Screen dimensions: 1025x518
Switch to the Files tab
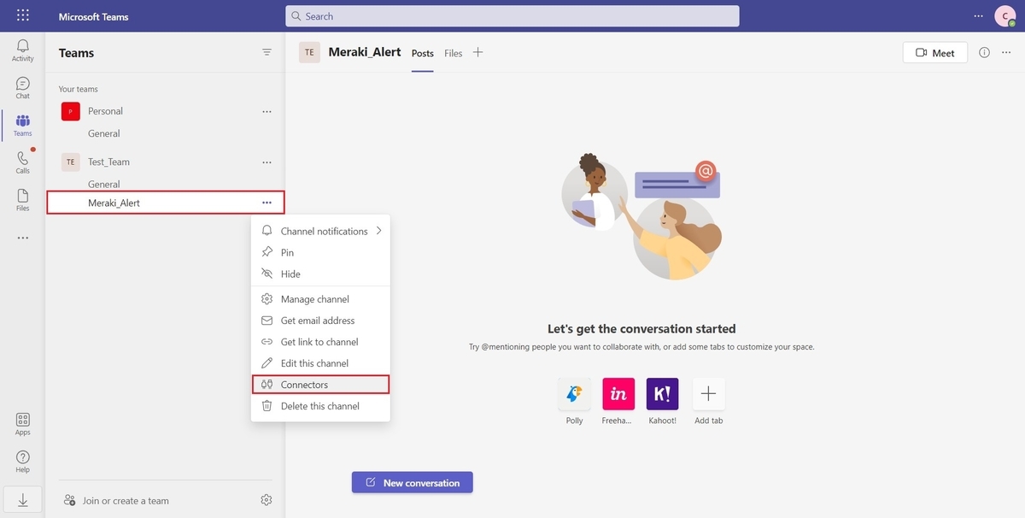[454, 53]
